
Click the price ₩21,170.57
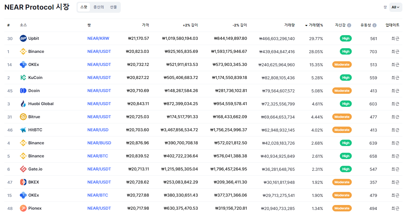[138, 38]
